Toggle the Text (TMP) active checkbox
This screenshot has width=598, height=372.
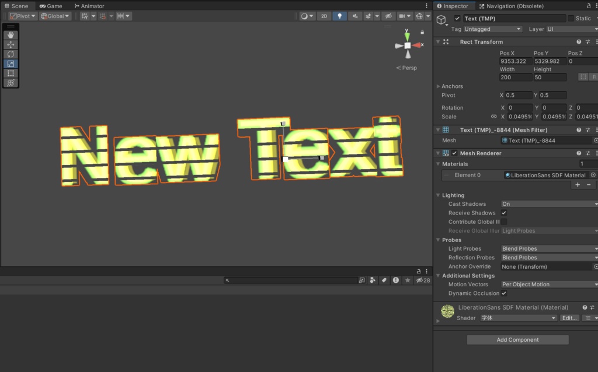(457, 18)
